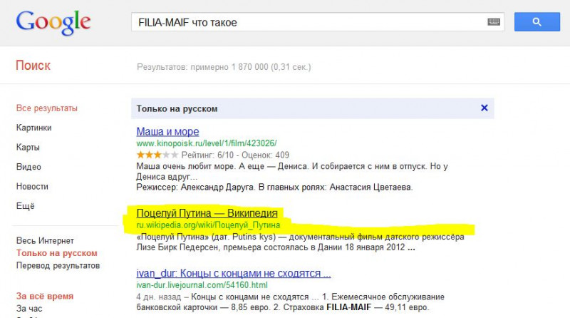570x318 pixels.
Task: Switch to Карты results
Action: (x=28, y=148)
